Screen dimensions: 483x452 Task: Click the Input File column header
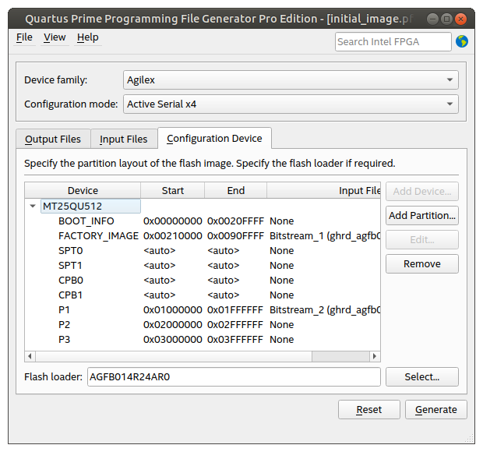[x=323, y=190]
